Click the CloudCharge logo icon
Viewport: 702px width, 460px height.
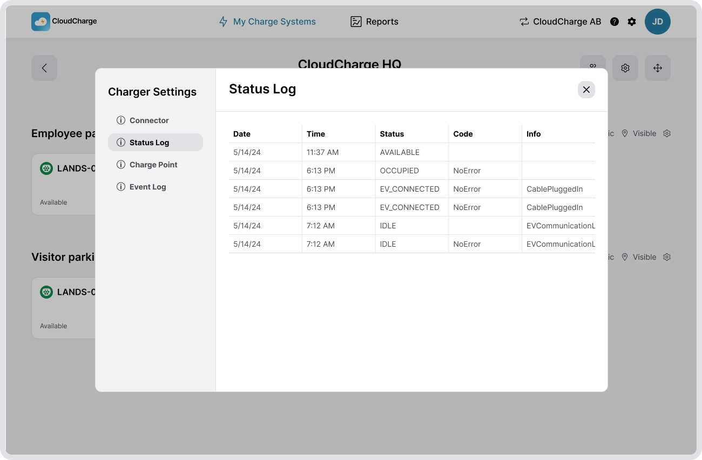tap(40, 22)
